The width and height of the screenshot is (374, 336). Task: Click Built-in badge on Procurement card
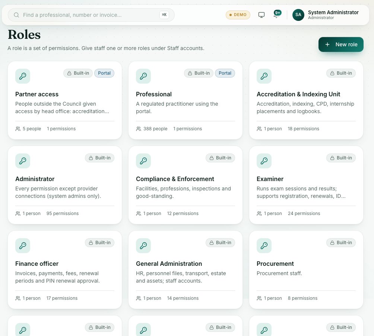click(x=341, y=243)
